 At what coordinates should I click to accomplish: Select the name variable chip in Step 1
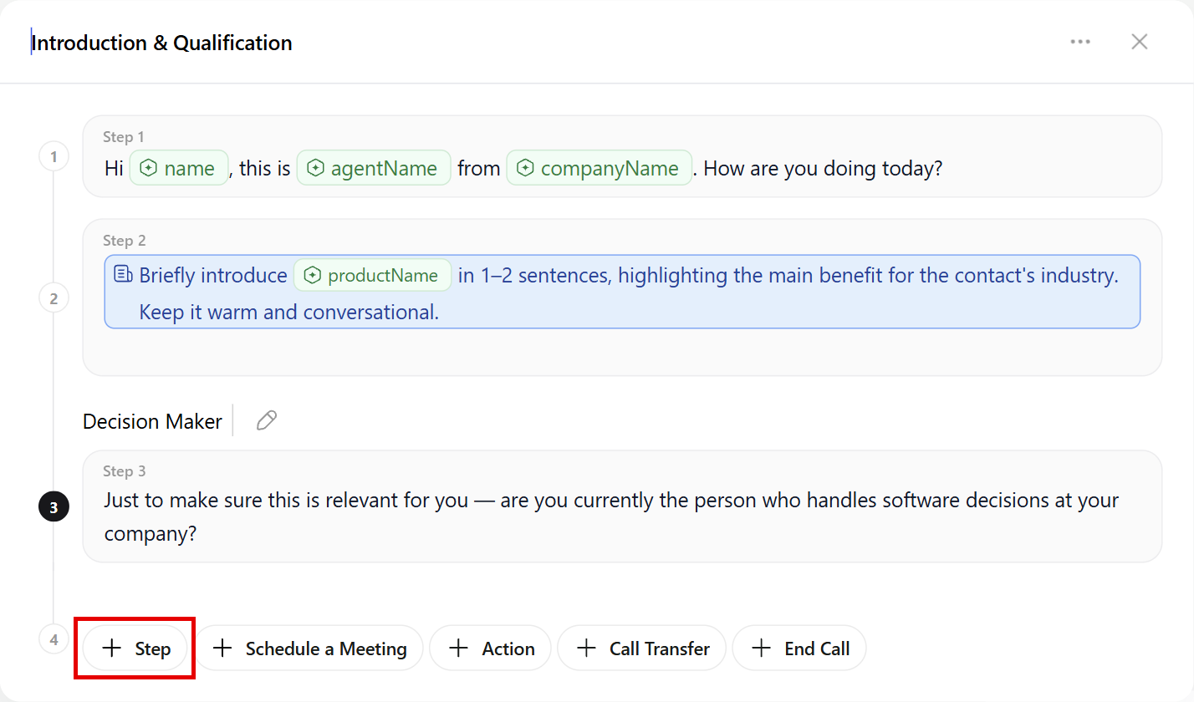(x=178, y=168)
